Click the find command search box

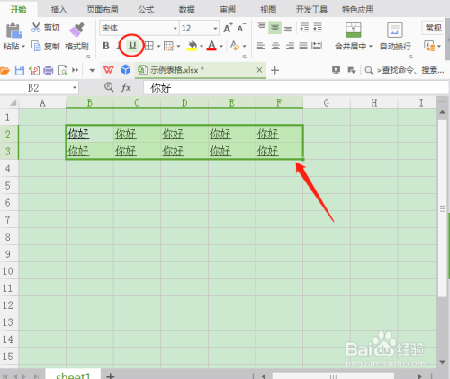(x=404, y=70)
